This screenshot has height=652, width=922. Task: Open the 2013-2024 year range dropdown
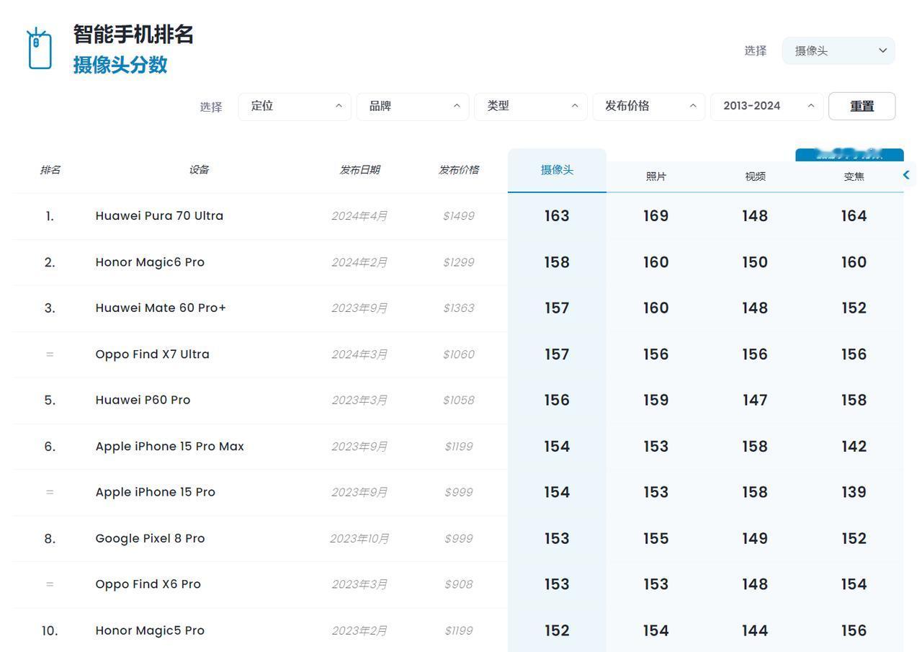(767, 106)
